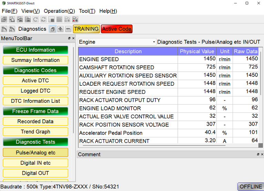
Task: Float the Comment panel
Action: 257,154
